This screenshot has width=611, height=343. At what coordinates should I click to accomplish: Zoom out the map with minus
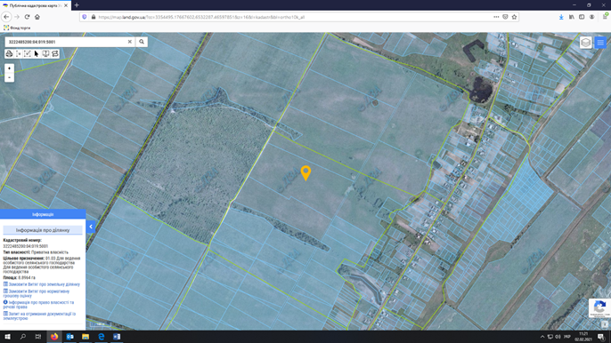click(9, 77)
